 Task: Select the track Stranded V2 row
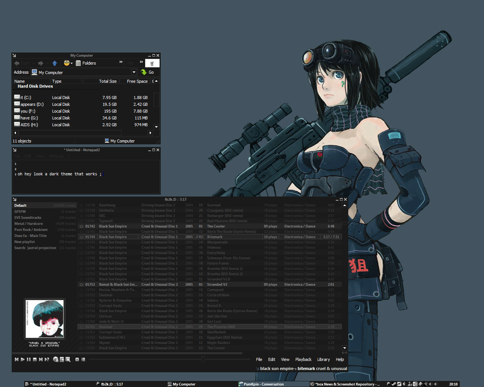[210, 285]
